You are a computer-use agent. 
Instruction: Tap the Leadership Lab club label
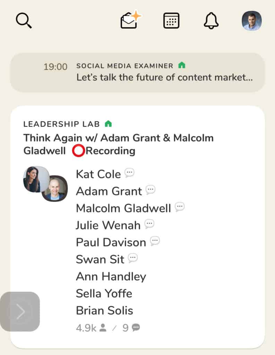(x=61, y=124)
